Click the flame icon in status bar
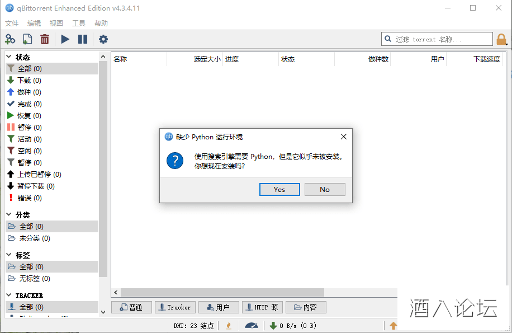The width and height of the screenshot is (512, 333). [x=229, y=326]
